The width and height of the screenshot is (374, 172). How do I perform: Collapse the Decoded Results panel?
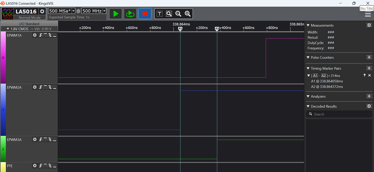(308, 106)
